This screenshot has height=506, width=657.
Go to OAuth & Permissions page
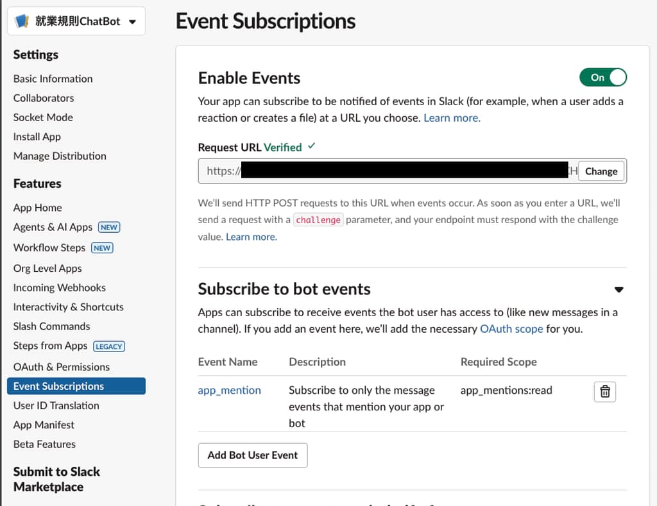[x=61, y=367]
